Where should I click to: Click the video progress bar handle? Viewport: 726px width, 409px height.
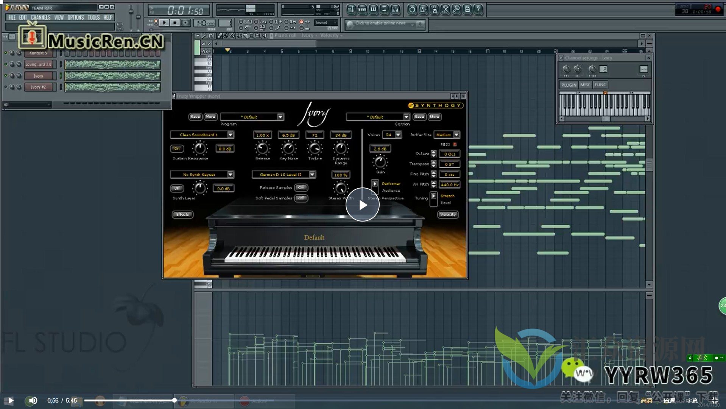pyautogui.click(x=174, y=400)
